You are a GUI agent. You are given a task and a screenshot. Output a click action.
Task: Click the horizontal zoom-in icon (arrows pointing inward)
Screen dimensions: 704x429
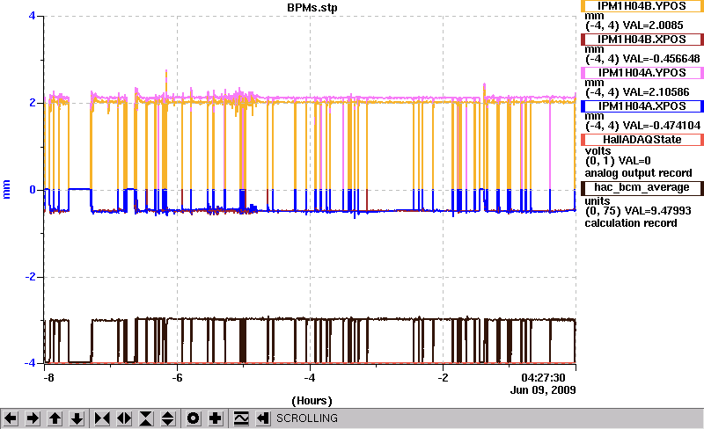[102, 418]
